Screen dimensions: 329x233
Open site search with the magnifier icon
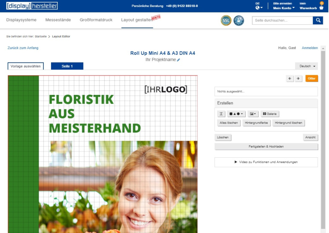tap(317, 20)
